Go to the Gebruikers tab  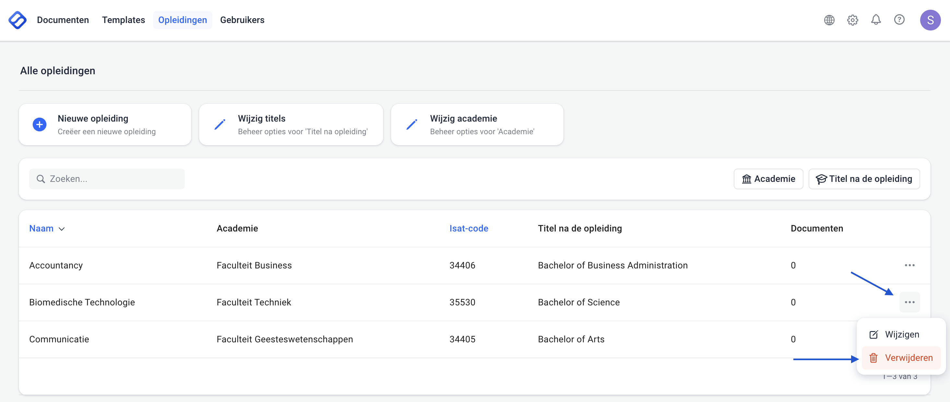click(x=242, y=20)
